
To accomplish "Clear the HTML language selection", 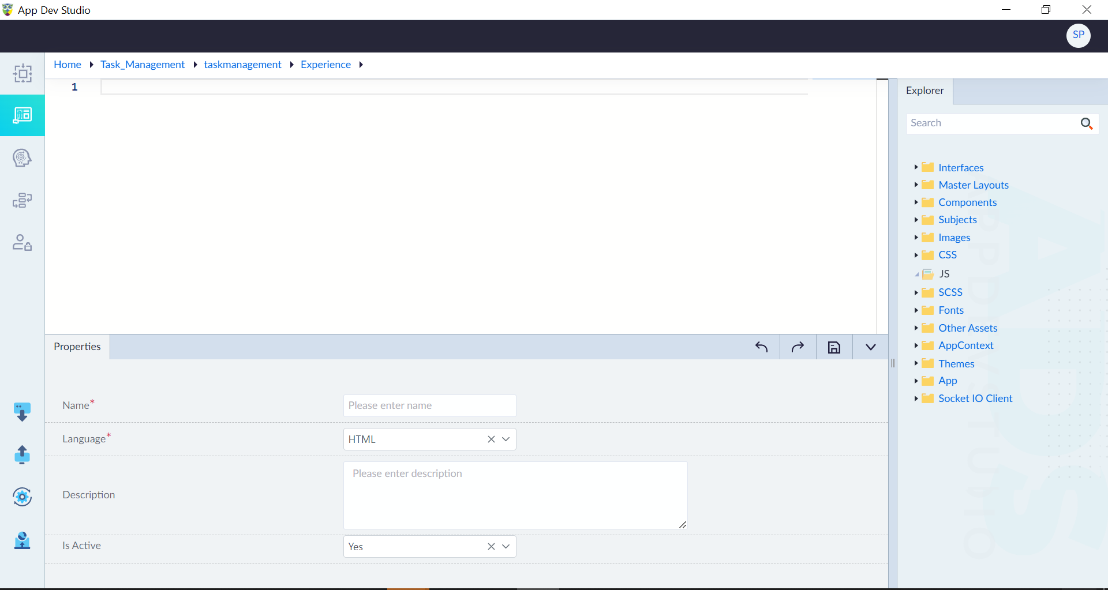I will [x=491, y=439].
